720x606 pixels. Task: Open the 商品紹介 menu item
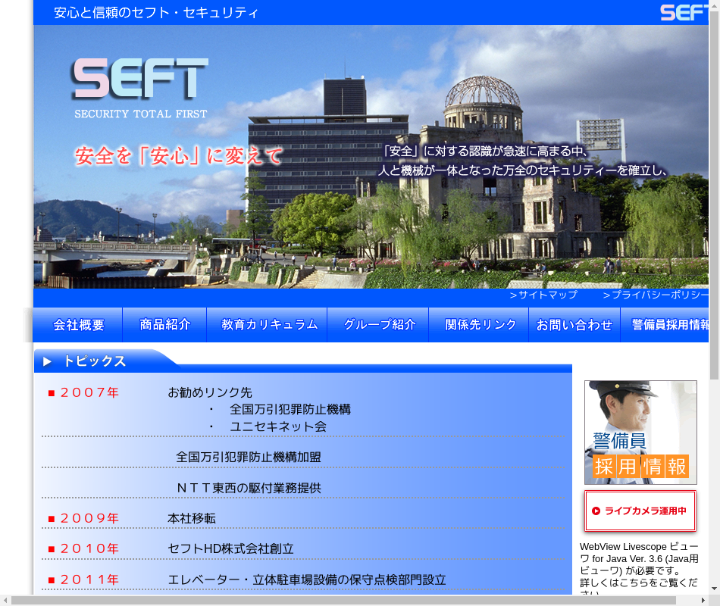click(164, 325)
